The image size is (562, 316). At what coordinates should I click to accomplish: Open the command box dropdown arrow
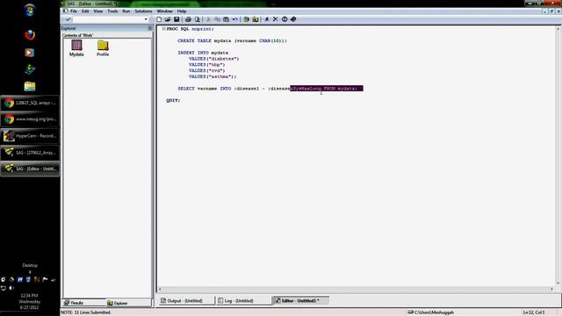146,19
